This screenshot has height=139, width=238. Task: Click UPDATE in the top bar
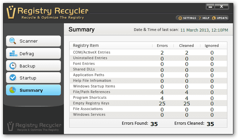(x=220, y=18)
